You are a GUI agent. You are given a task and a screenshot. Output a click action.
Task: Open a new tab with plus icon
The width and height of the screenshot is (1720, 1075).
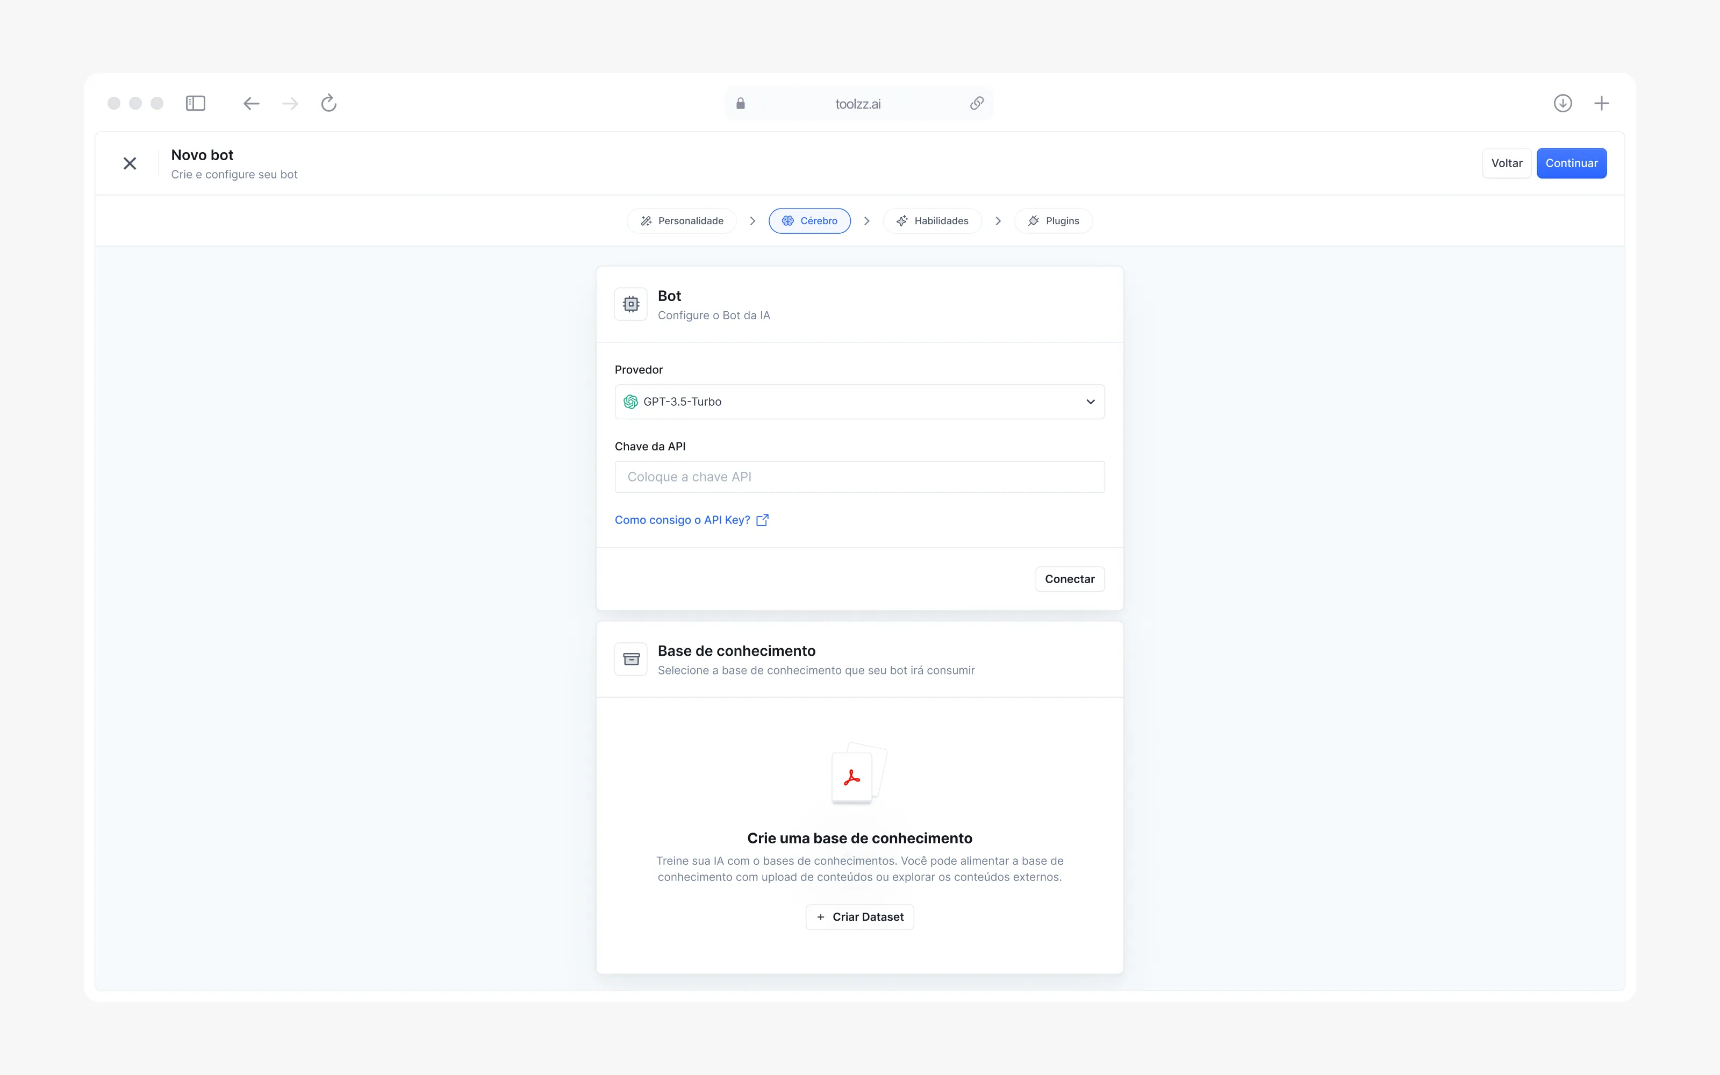(1601, 104)
